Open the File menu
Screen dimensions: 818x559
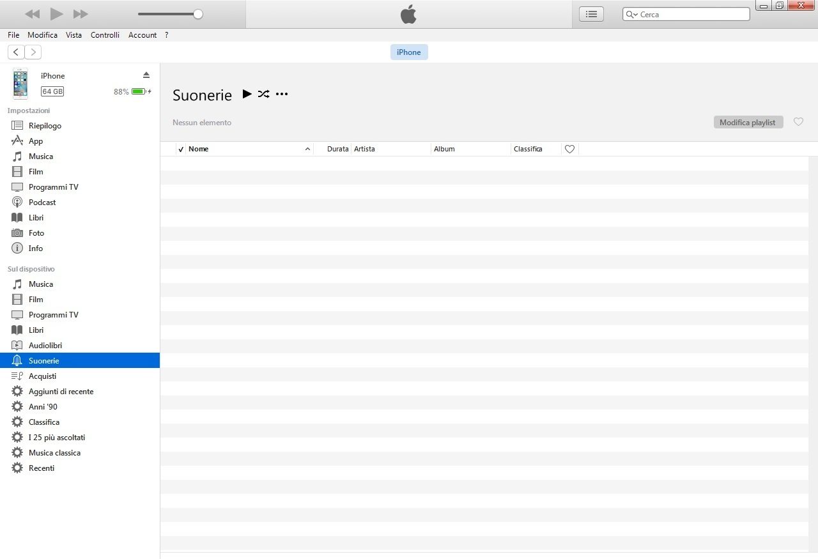[13, 35]
